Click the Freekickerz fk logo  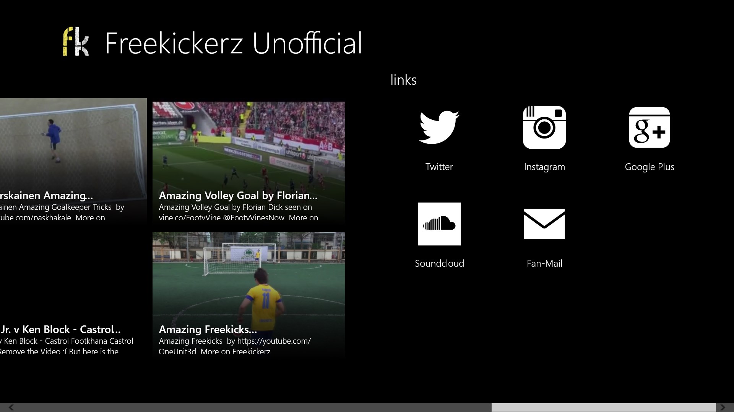pos(76,42)
